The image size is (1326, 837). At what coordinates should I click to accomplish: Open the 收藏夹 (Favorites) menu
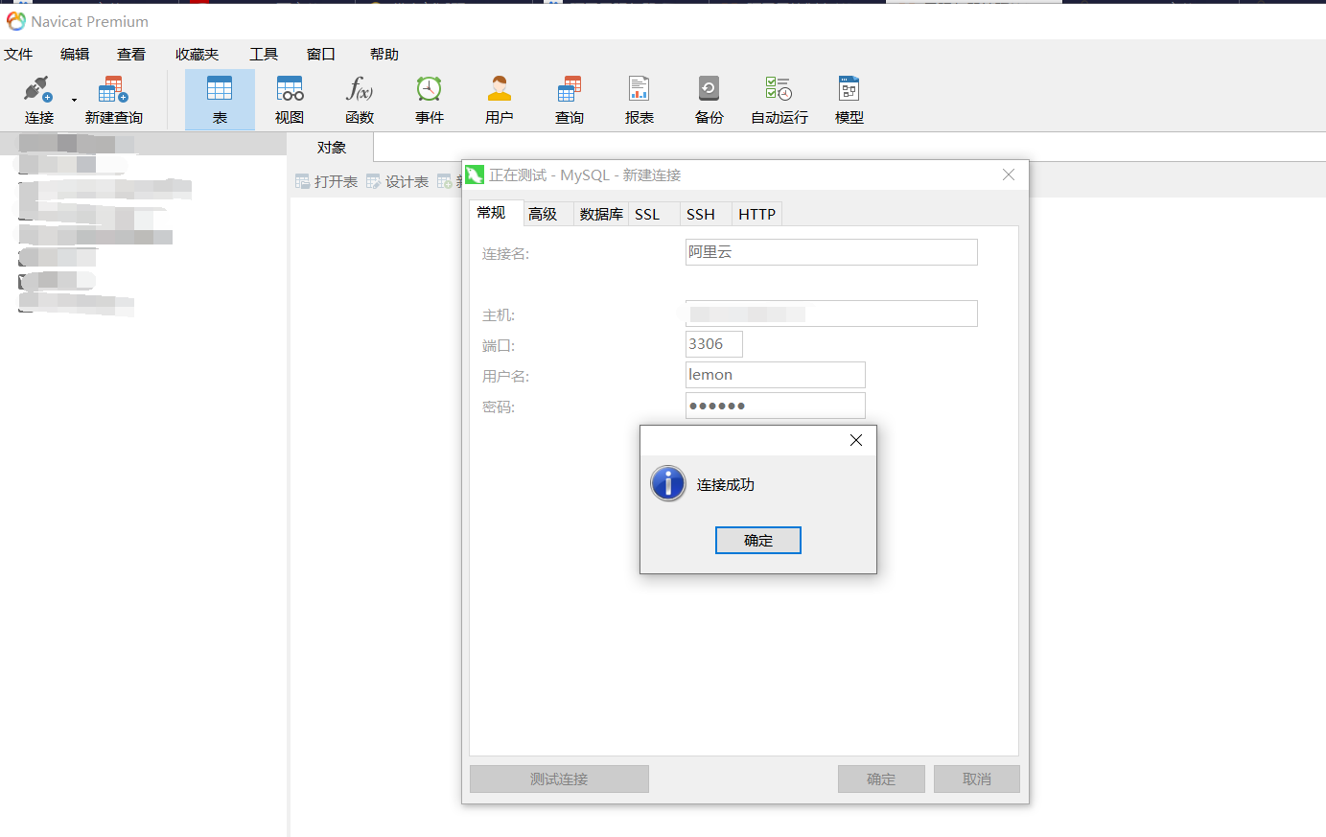click(x=197, y=55)
